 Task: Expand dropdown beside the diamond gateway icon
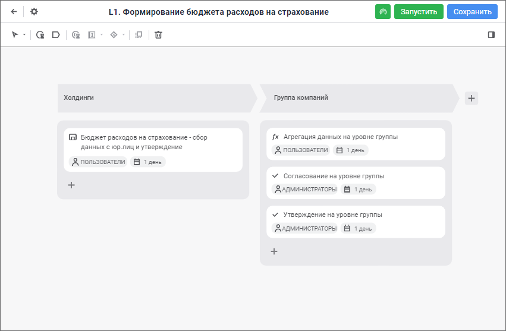coord(123,35)
